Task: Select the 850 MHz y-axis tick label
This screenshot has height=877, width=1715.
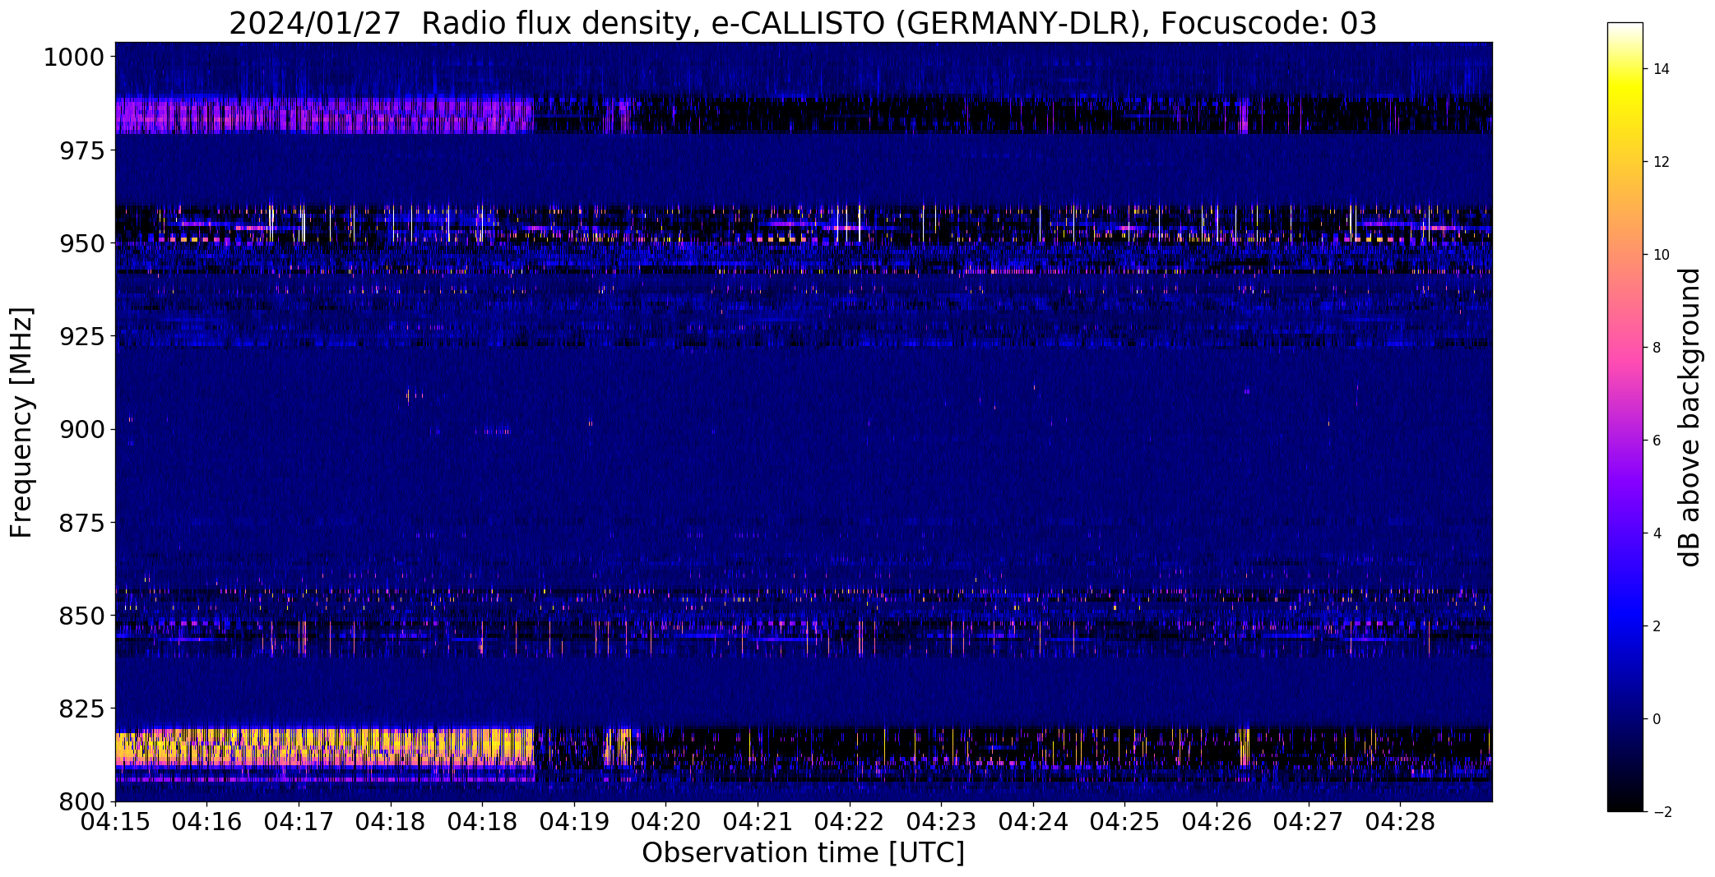Action: (81, 615)
